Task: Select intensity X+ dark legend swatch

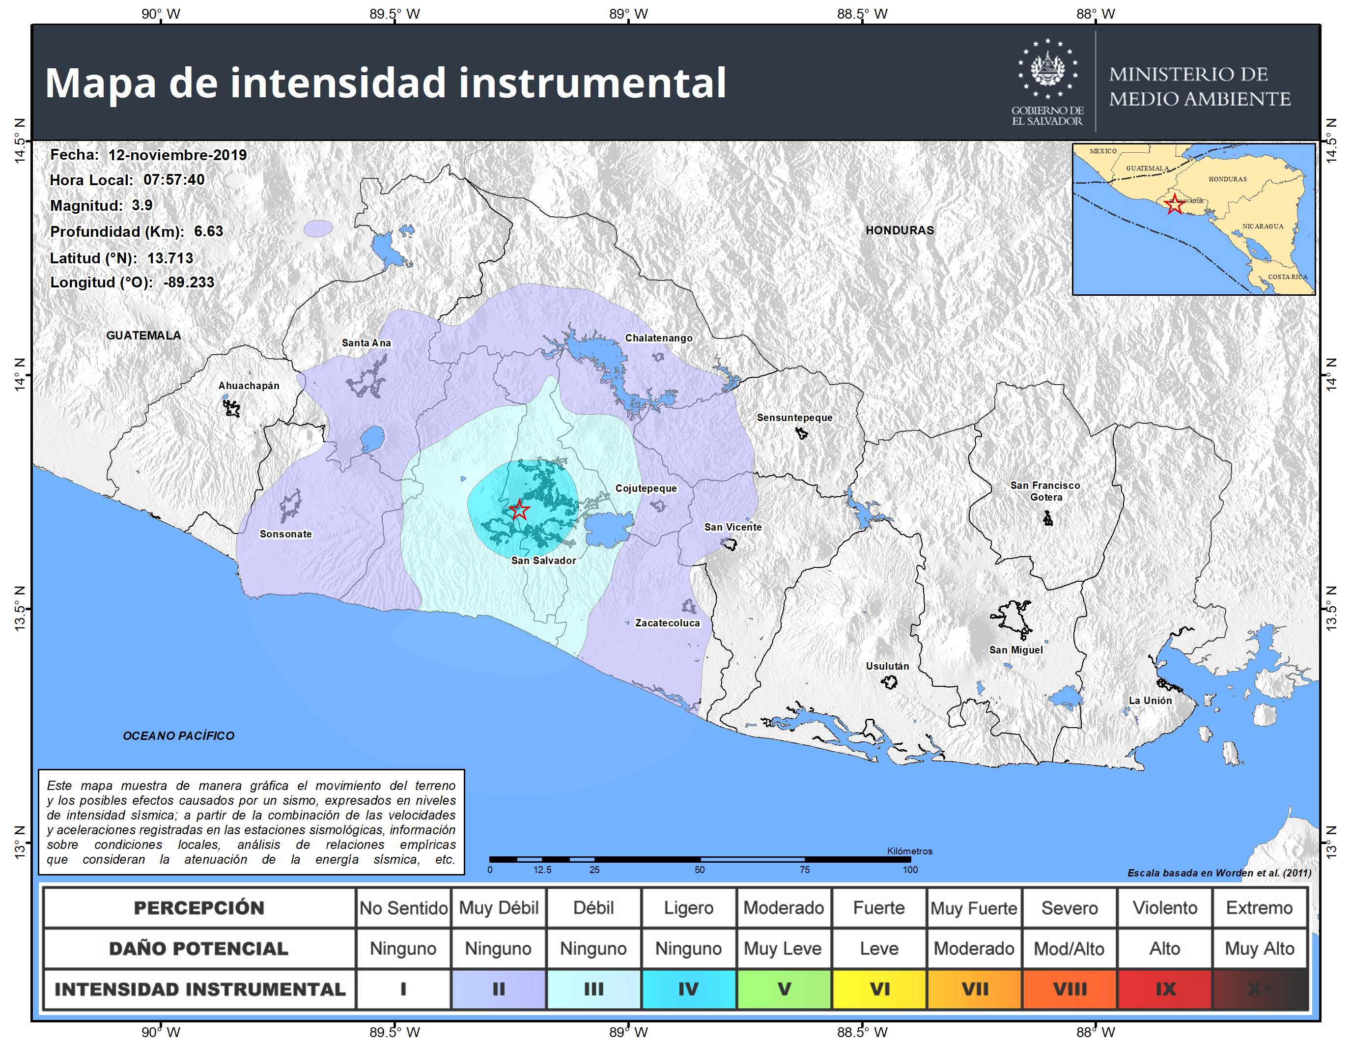Action: click(x=1260, y=989)
